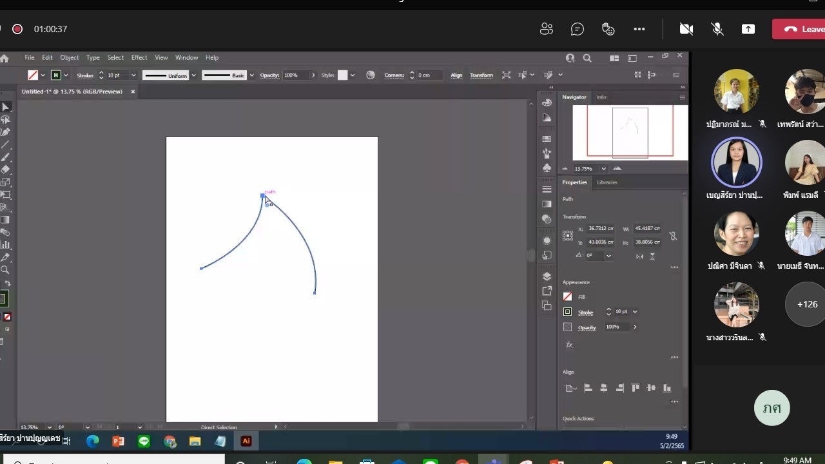This screenshot has height=464, width=825.
Task: Click the Illustrator search magnifier icon
Action: click(587, 58)
